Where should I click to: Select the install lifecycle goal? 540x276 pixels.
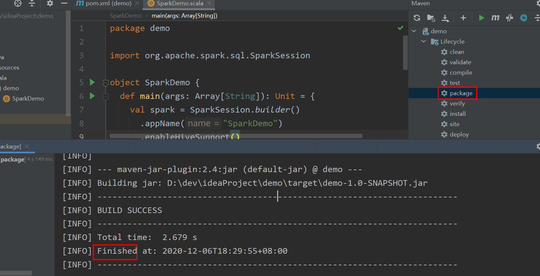click(457, 114)
